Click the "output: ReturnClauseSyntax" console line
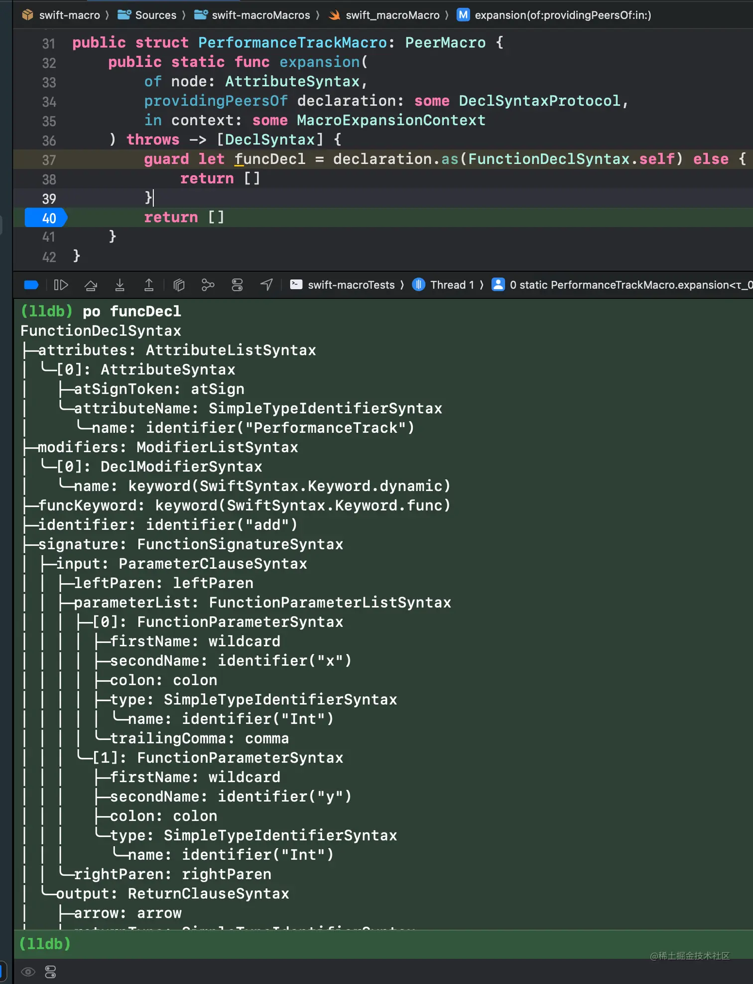The width and height of the screenshot is (753, 984). coord(172,894)
